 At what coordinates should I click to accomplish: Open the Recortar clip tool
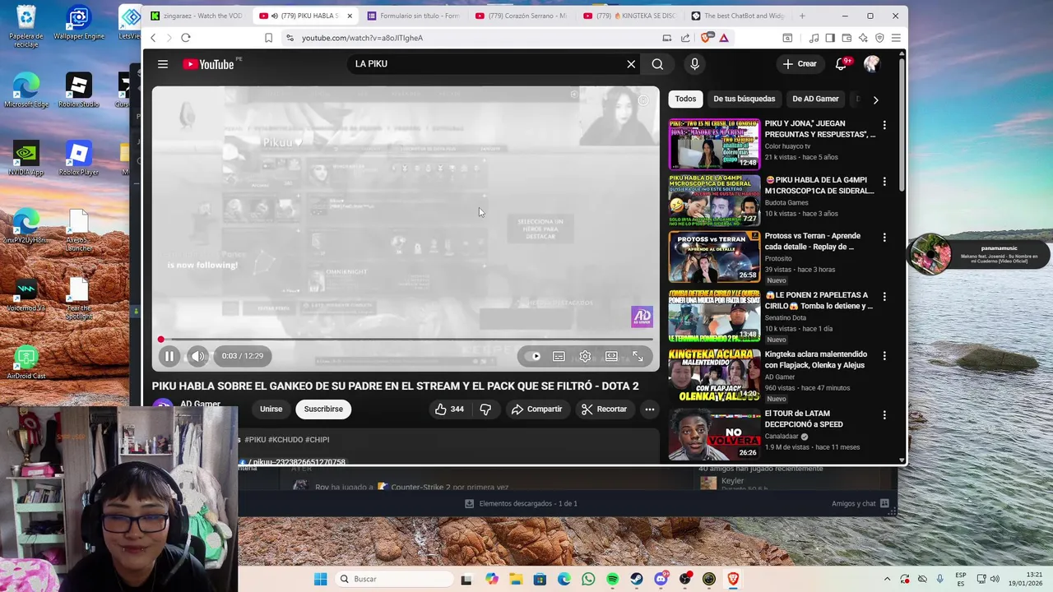click(x=604, y=409)
